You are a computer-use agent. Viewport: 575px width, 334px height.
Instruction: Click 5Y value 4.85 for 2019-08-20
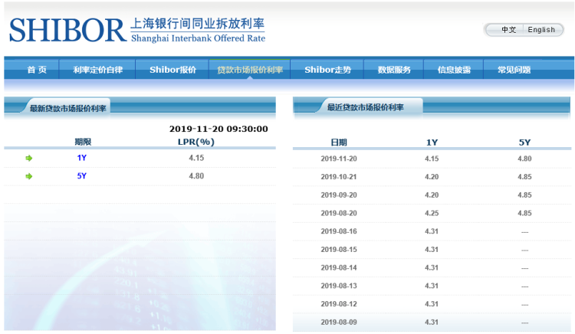[x=524, y=213]
